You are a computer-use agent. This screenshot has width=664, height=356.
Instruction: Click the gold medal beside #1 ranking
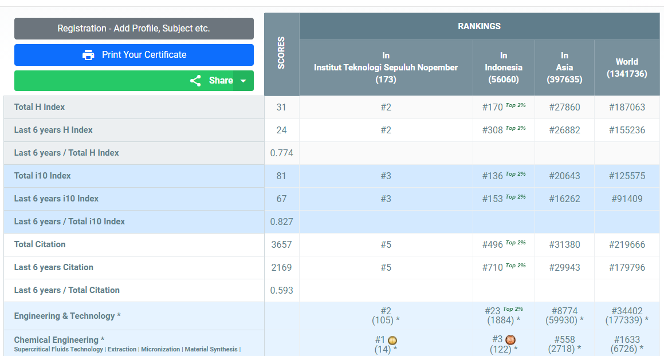click(x=392, y=341)
